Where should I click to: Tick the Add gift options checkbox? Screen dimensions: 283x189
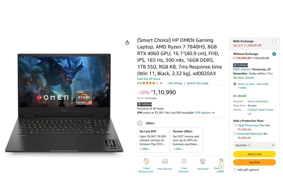coord(235,170)
